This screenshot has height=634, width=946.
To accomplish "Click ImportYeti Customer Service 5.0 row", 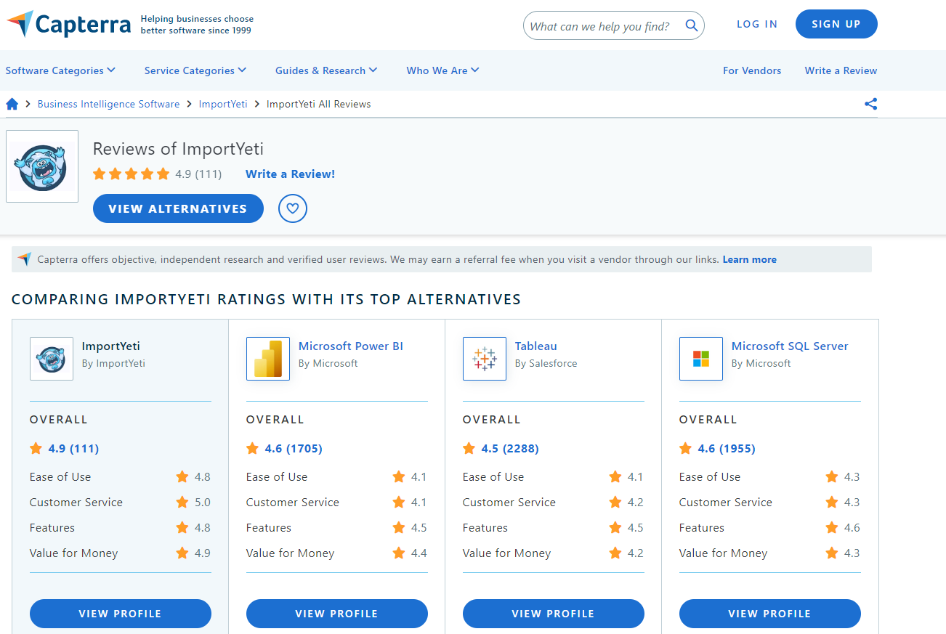I will (x=121, y=503).
